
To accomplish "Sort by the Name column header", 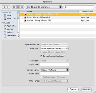I will 49,12.
